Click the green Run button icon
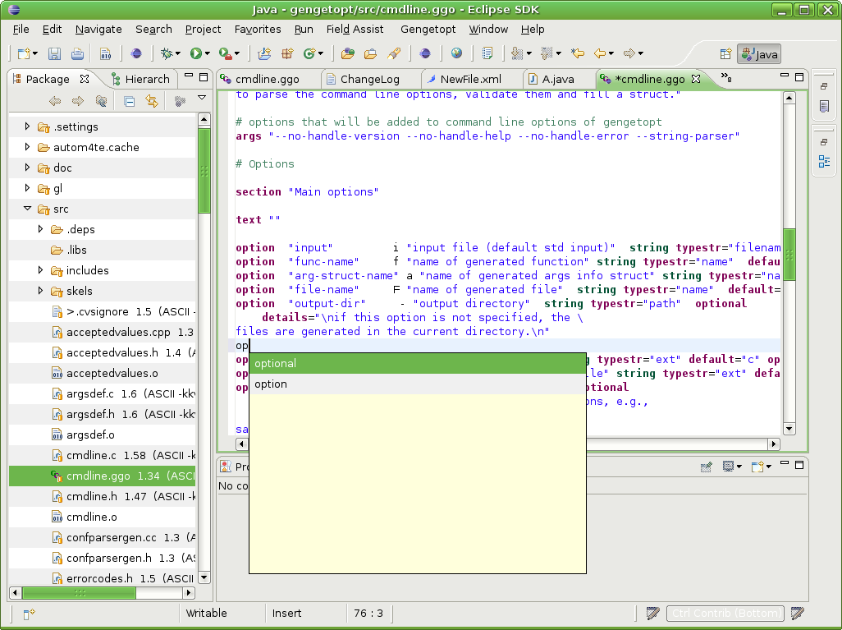Image resolution: width=842 pixels, height=630 pixels. pyautogui.click(x=196, y=53)
